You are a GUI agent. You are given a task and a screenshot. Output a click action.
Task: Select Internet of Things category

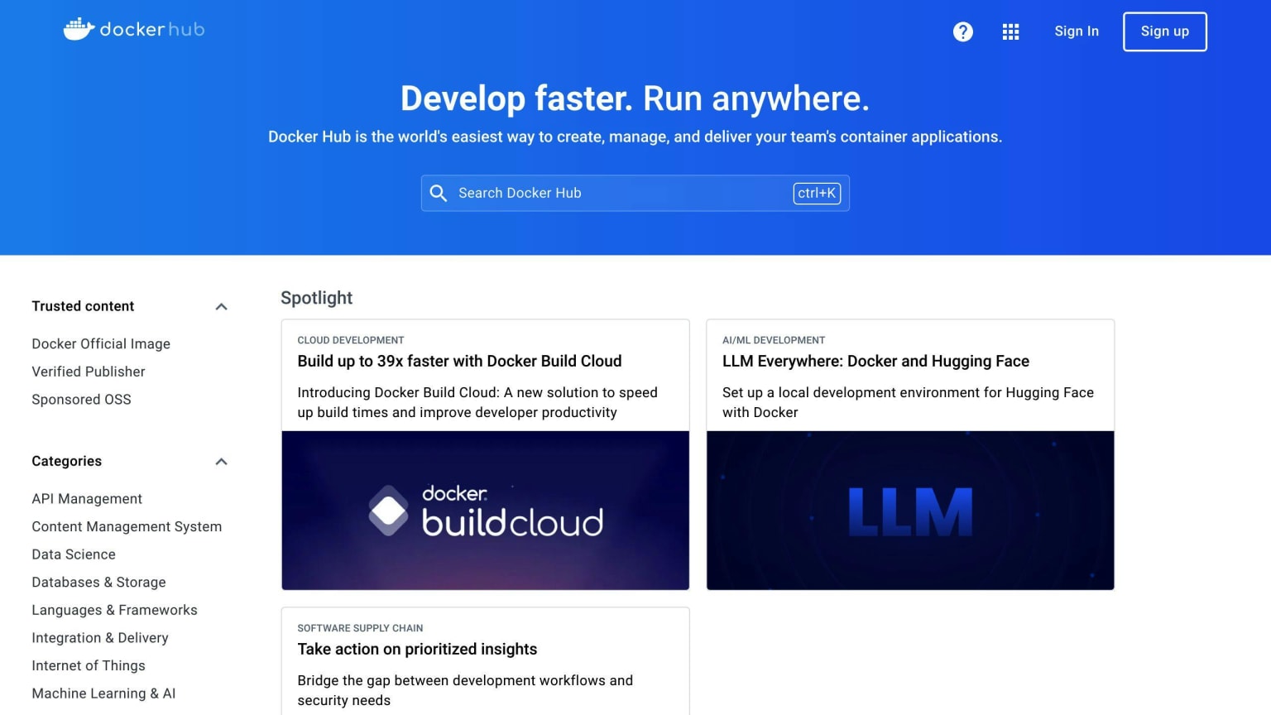[x=89, y=665]
